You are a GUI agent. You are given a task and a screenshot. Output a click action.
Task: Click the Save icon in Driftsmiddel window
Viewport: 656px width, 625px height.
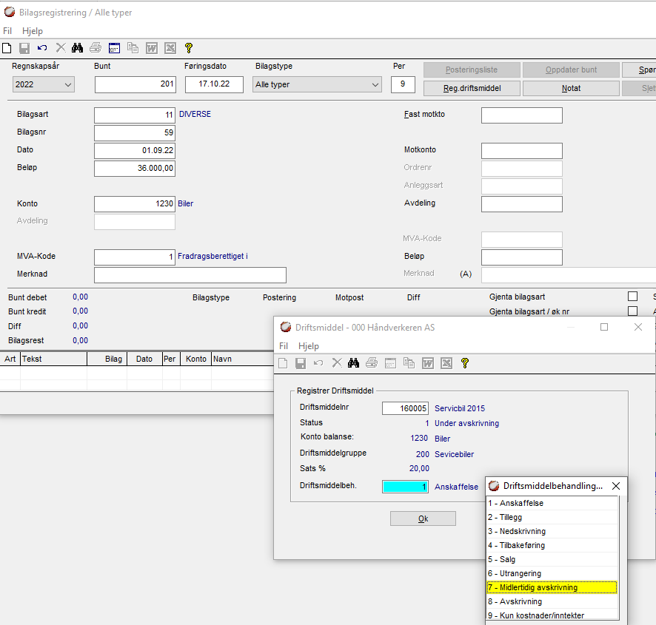tap(301, 363)
